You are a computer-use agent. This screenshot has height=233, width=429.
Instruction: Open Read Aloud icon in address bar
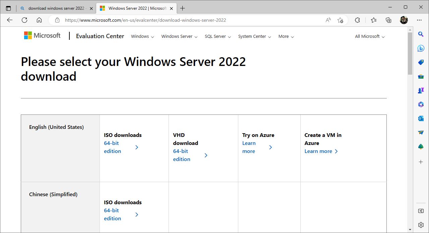tap(328, 20)
